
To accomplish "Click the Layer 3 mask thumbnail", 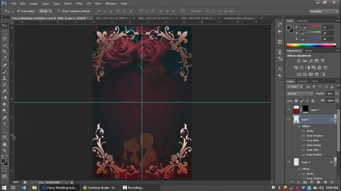I will [x=305, y=109].
